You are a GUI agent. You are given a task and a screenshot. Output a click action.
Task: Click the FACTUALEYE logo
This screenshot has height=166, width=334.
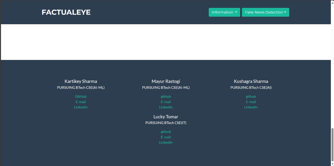[66, 12]
